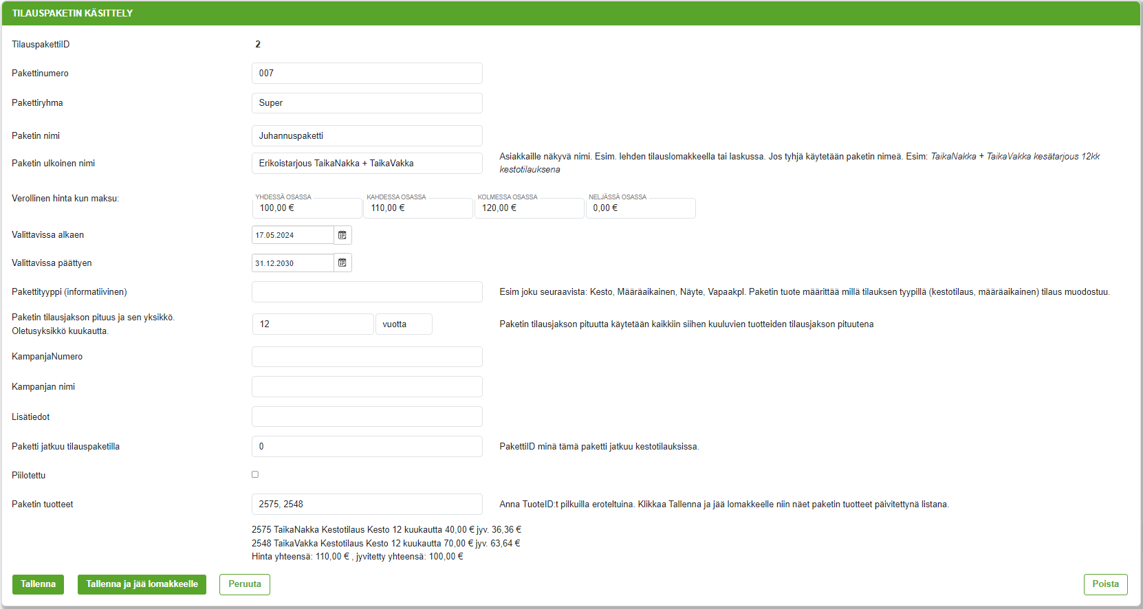Click the Esim joku seuraavista help text
The width and height of the screenshot is (1143, 609).
[x=805, y=292]
